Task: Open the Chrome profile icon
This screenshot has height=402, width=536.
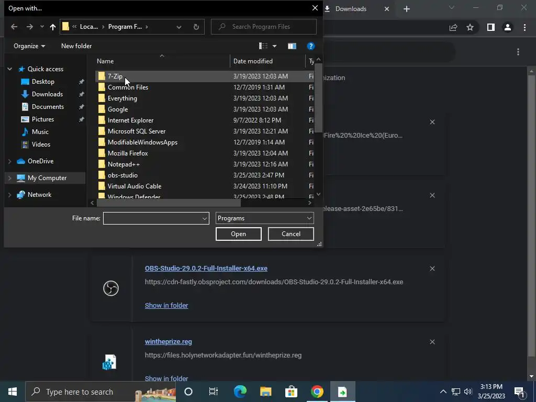Action: pyautogui.click(x=507, y=27)
